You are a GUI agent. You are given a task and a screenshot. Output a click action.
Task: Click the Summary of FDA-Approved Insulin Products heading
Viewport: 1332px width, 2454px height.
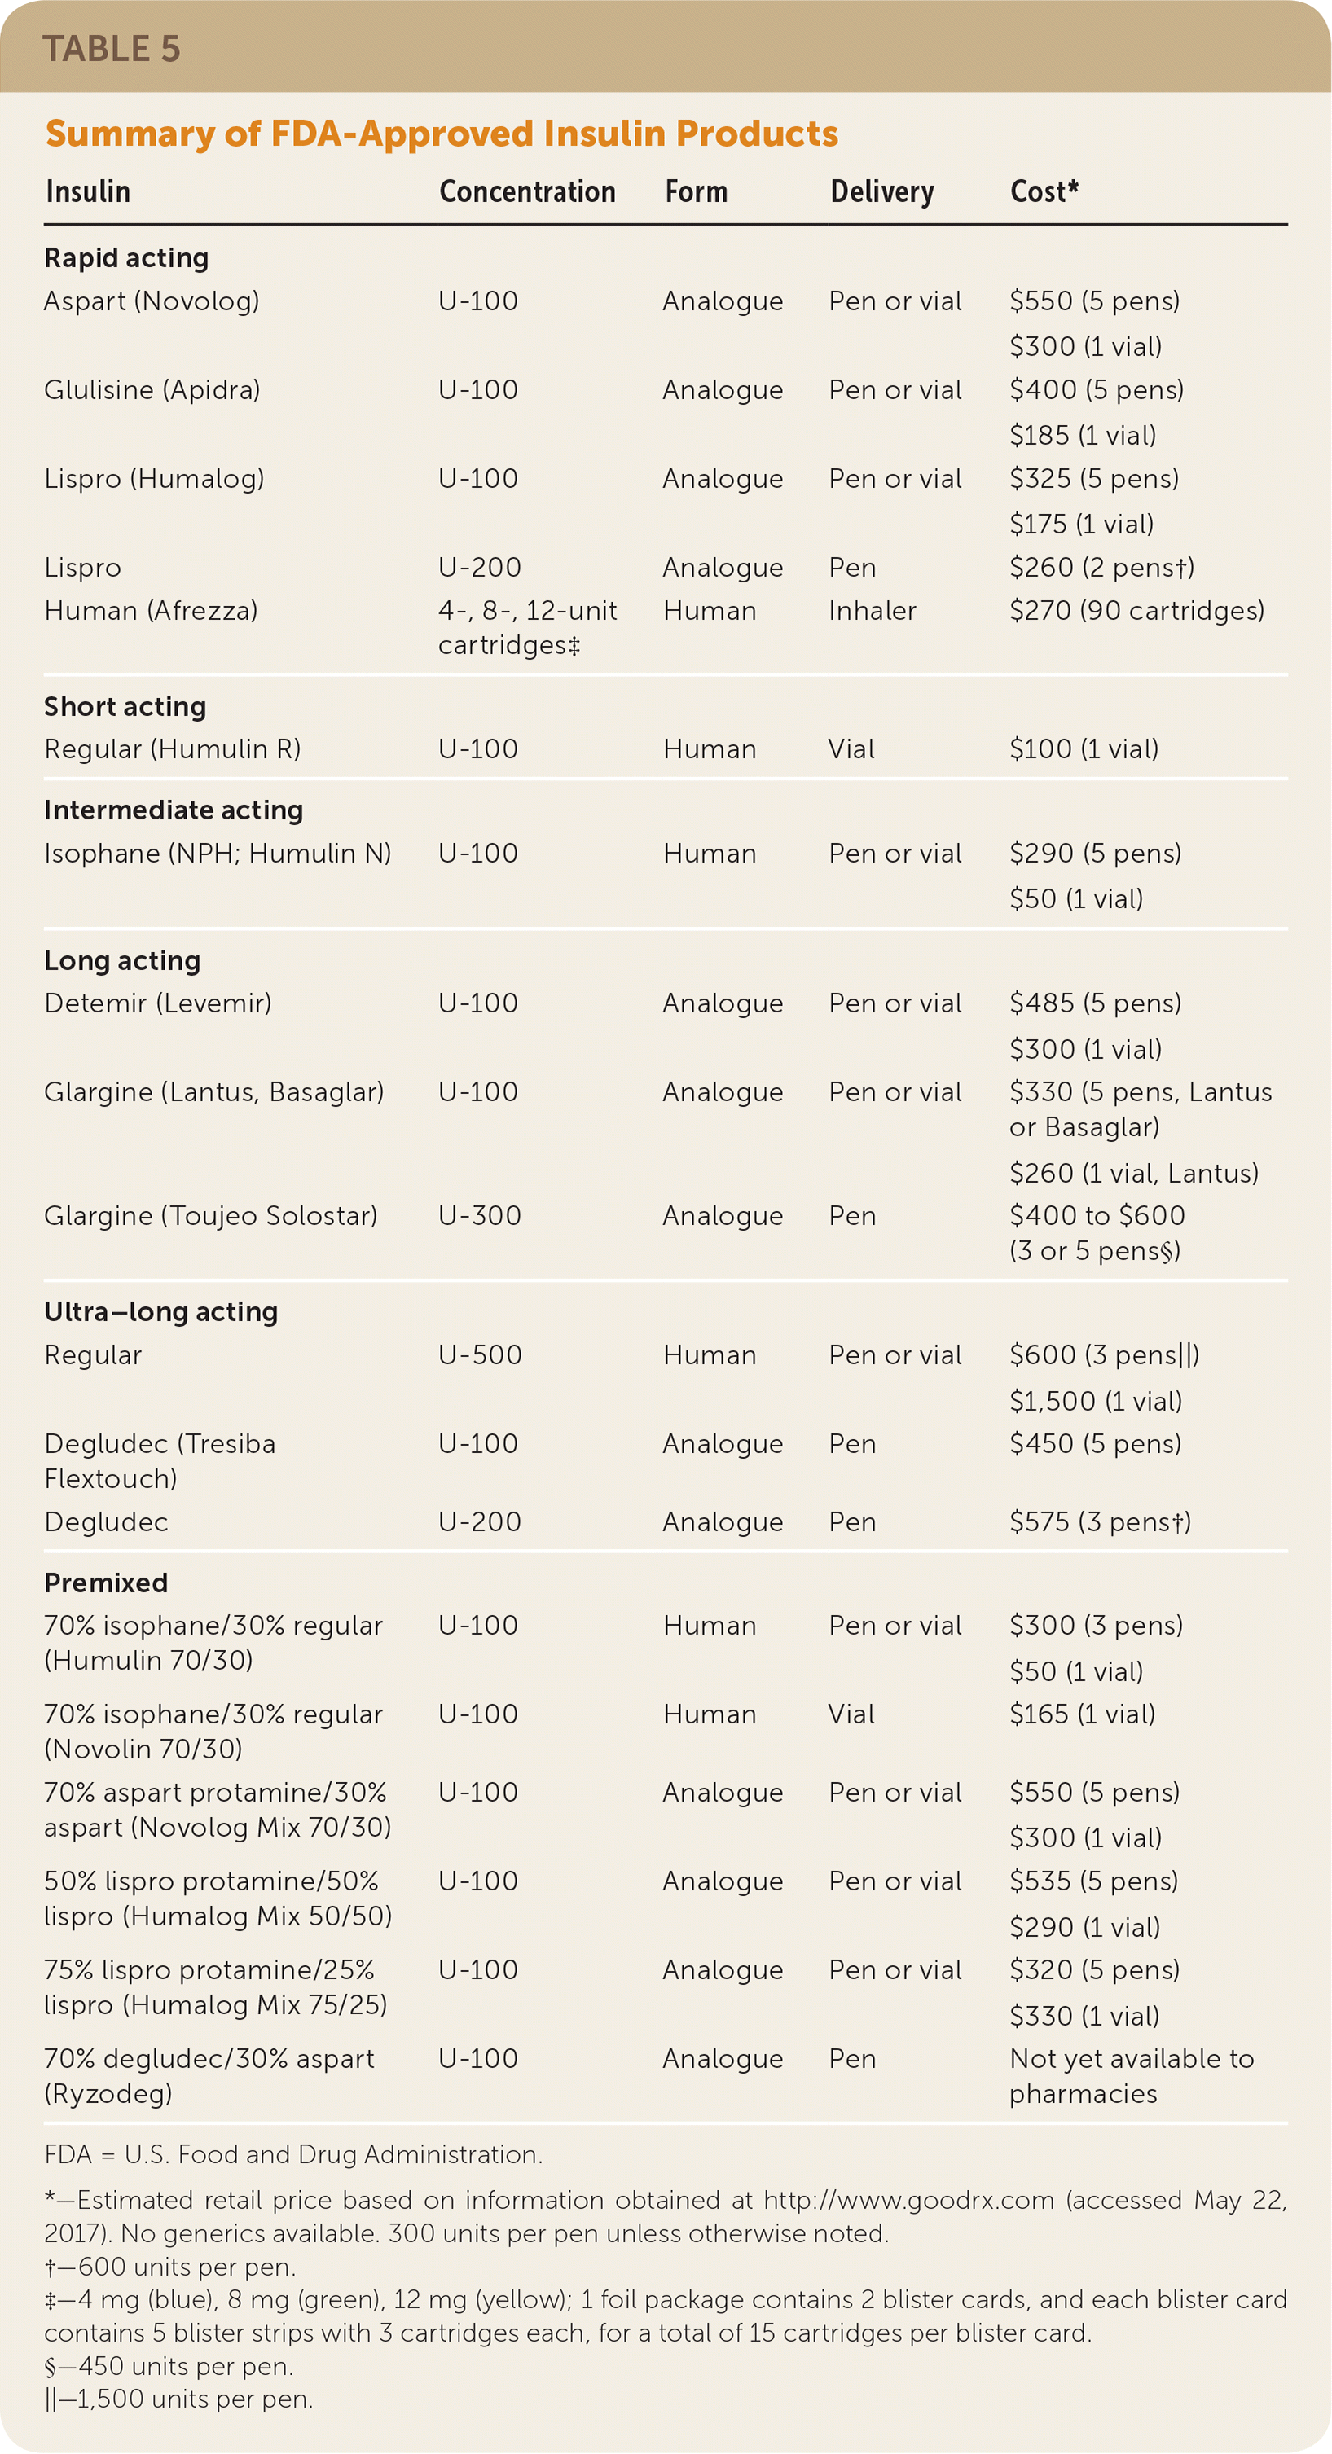point(441,134)
